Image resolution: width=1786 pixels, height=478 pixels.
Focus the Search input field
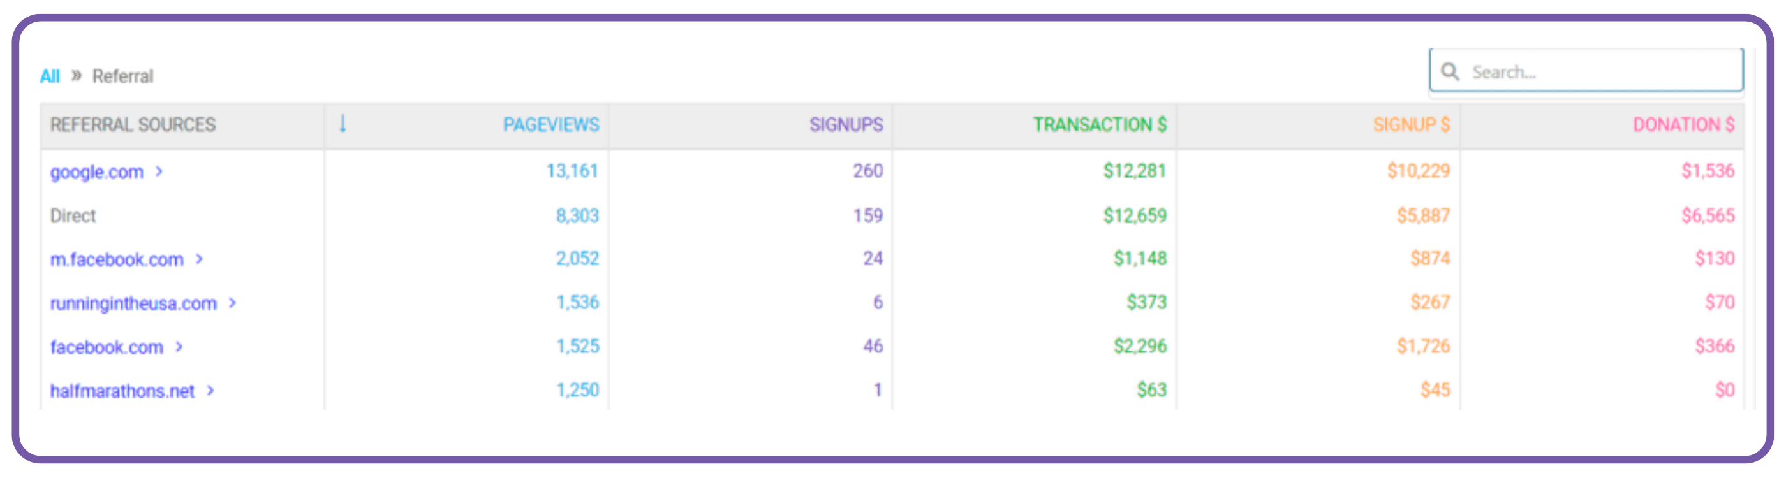[x=1586, y=71]
